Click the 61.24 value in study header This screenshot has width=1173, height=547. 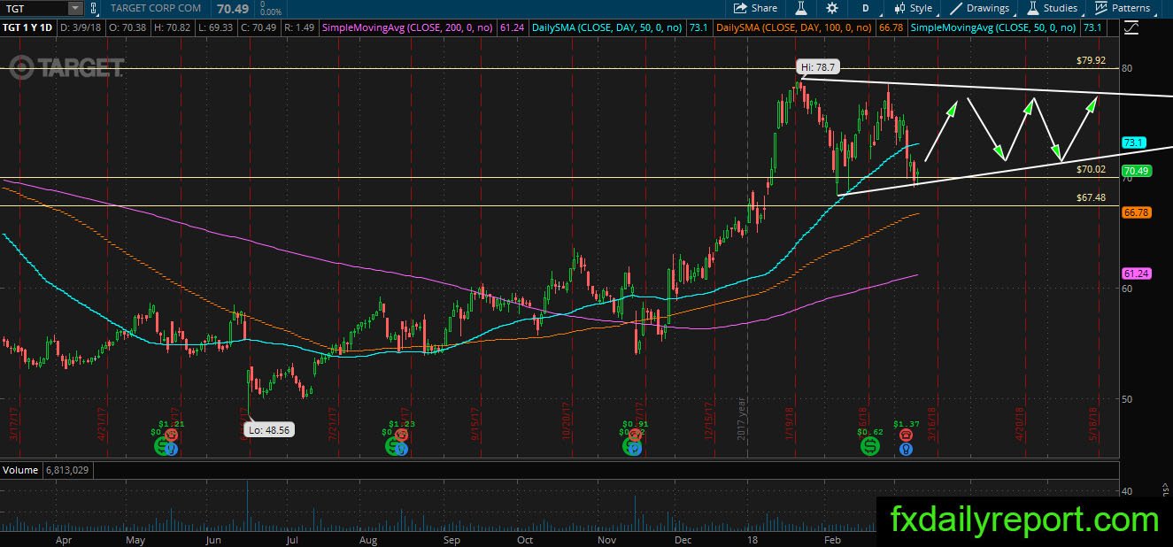pos(512,28)
